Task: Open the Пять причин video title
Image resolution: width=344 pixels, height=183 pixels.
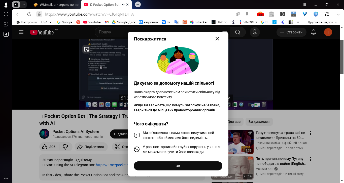Action: tap(281, 161)
